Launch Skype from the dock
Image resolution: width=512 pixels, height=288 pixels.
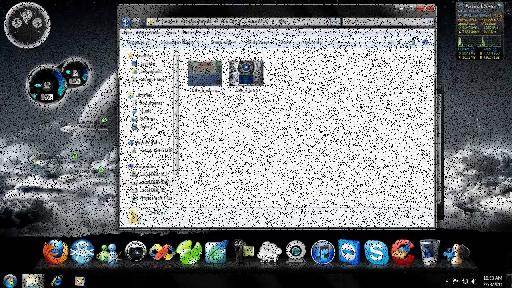click(x=376, y=252)
